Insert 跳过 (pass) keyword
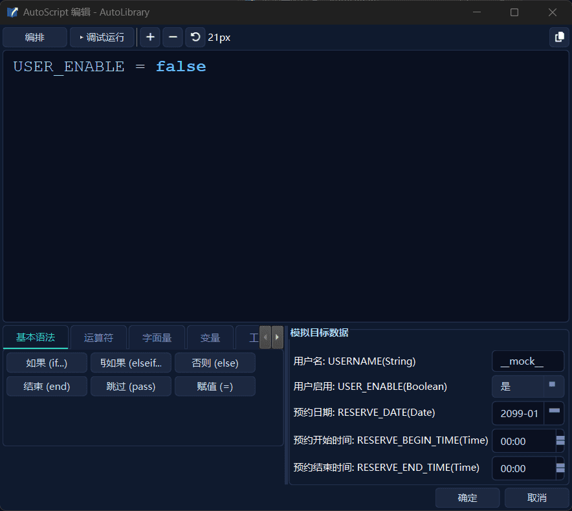The width and height of the screenshot is (572, 511). [131, 387]
